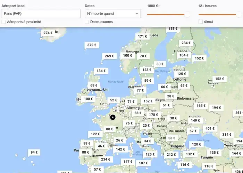The image size is (243, 173).
Task: Select the 52 € price marker
Action: click(x=114, y=100)
